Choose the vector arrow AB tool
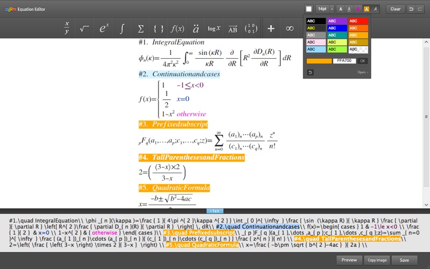430x269 pixels. (x=232, y=28)
